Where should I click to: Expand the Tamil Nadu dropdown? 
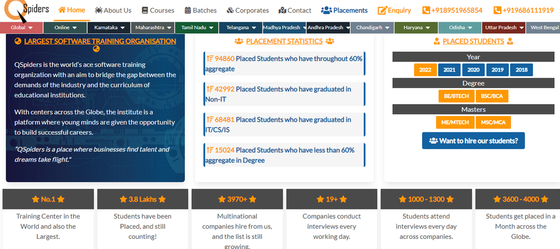(197, 27)
